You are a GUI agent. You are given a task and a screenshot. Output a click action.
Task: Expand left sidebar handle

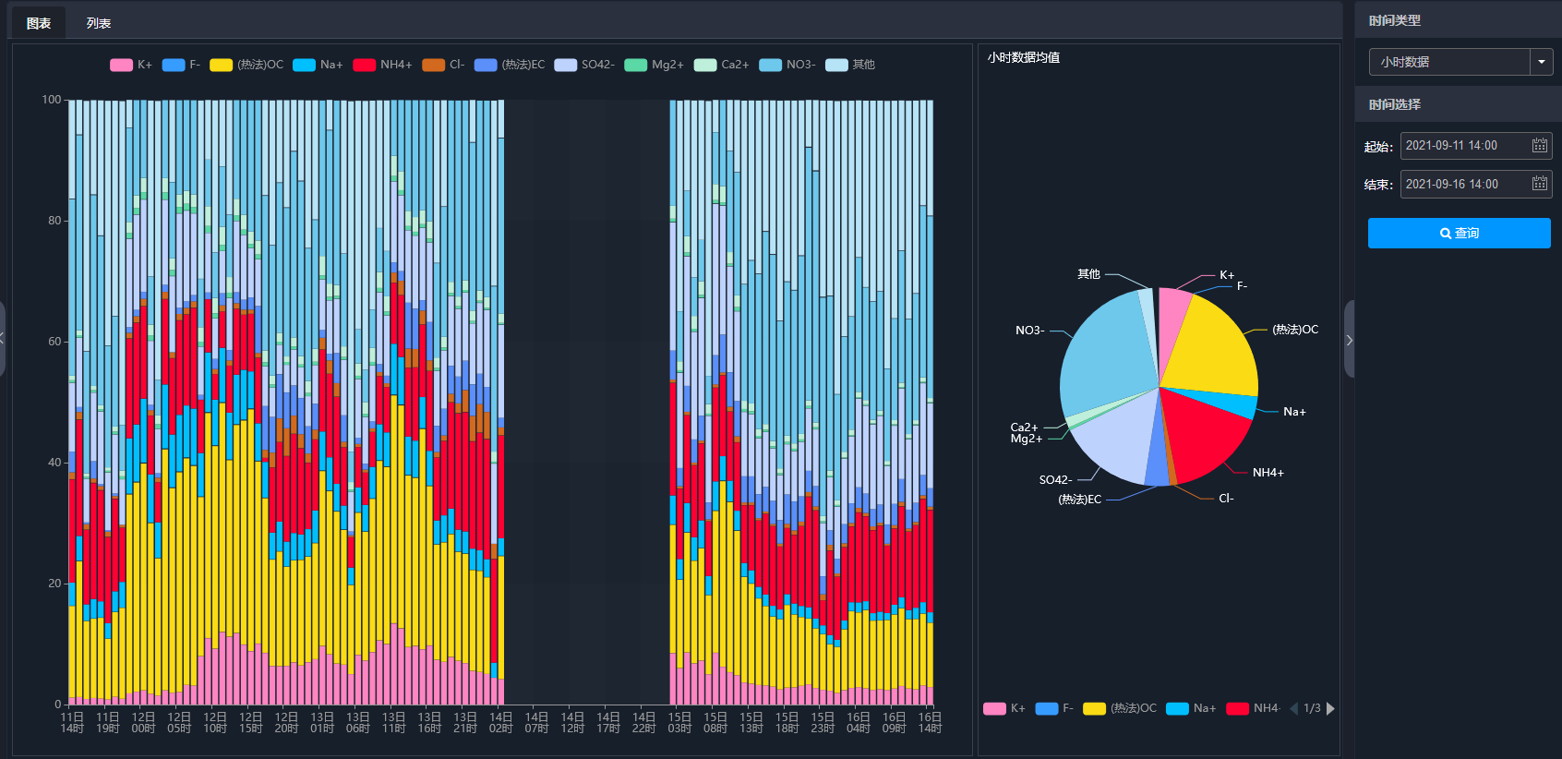point(2,339)
